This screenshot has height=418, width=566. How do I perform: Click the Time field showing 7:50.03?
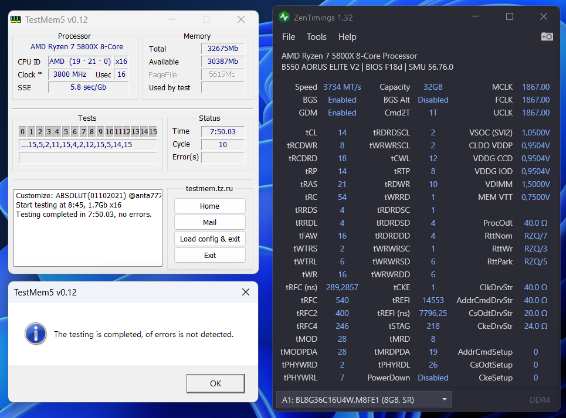click(x=223, y=132)
